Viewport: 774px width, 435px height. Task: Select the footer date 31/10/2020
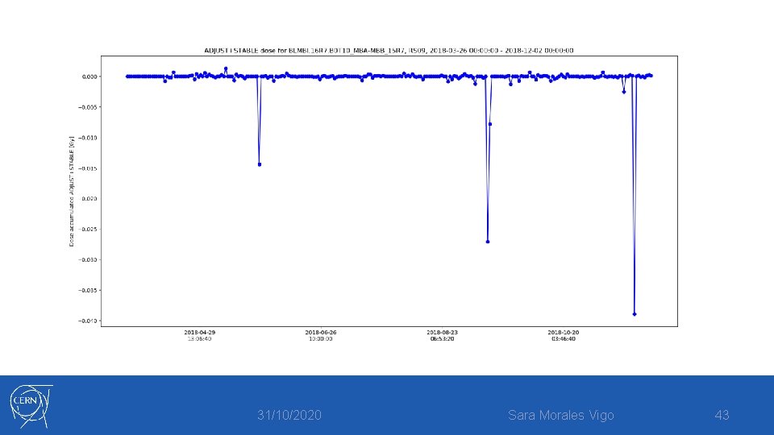[x=289, y=416]
